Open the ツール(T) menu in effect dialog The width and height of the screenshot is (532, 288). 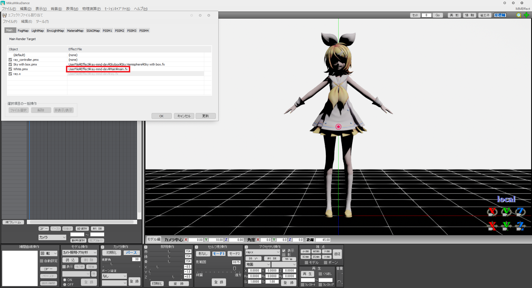(42, 22)
